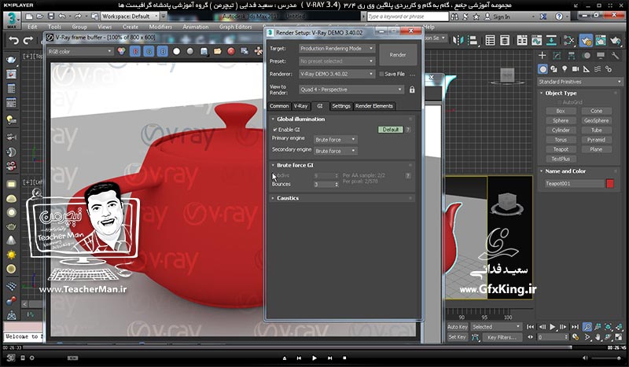Toggle the green channel in V-Ray frame buffer
Viewport: 629px width, 367px height.
[x=149, y=51]
